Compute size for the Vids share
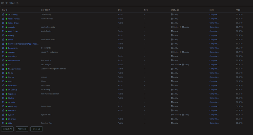Viewport: 253px width, 135px height. point(214,123)
